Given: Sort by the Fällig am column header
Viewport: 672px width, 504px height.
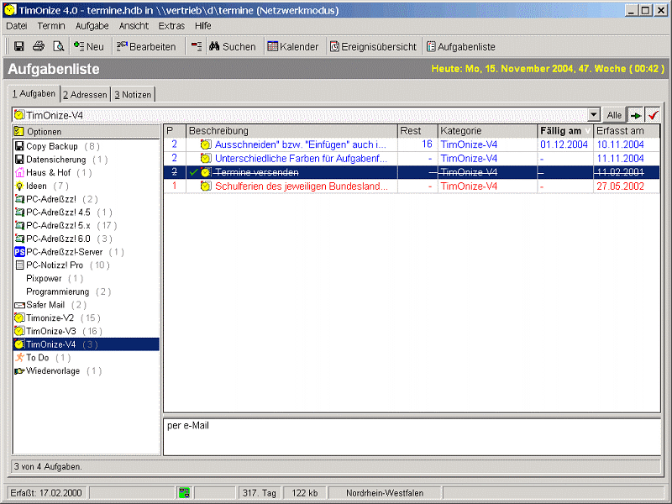Looking at the screenshot, I should tap(565, 131).
